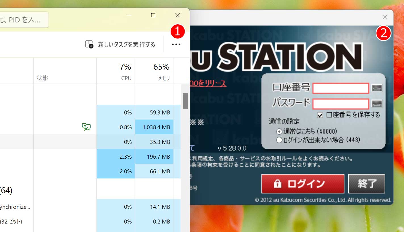Minimize the Task Manager window
This screenshot has height=232, width=404.
(x=129, y=15)
